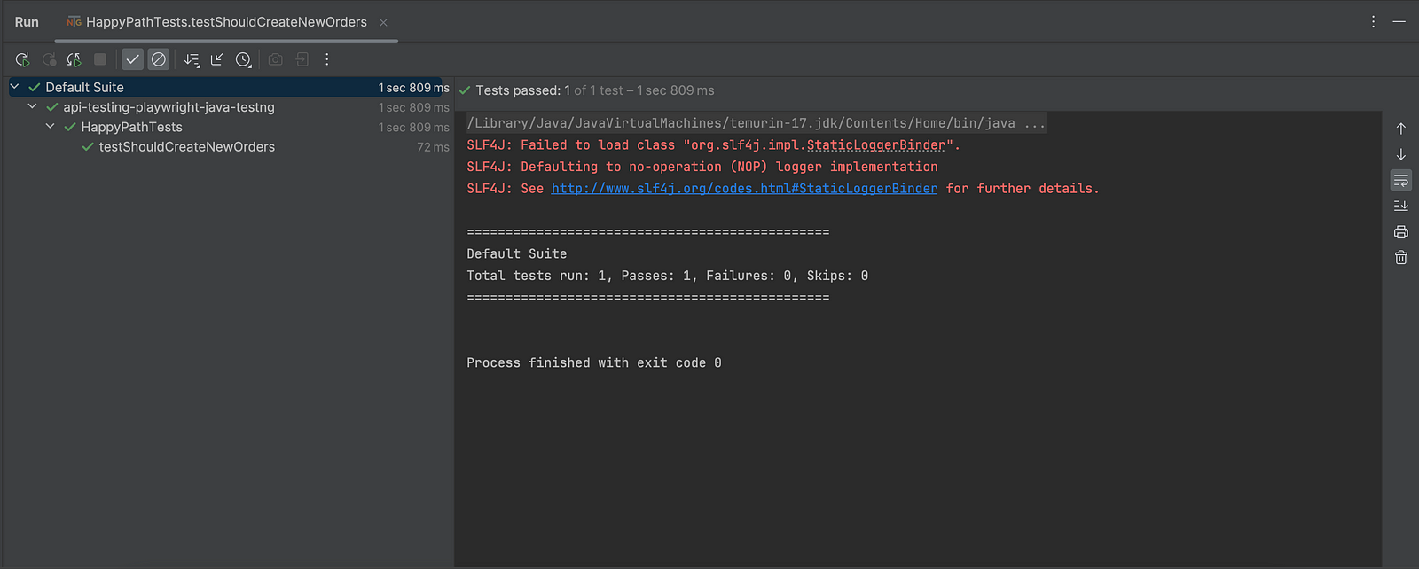Click 'Process finished with exit code 0' line
The width and height of the screenshot is (1419, 569).
point(594,363)
